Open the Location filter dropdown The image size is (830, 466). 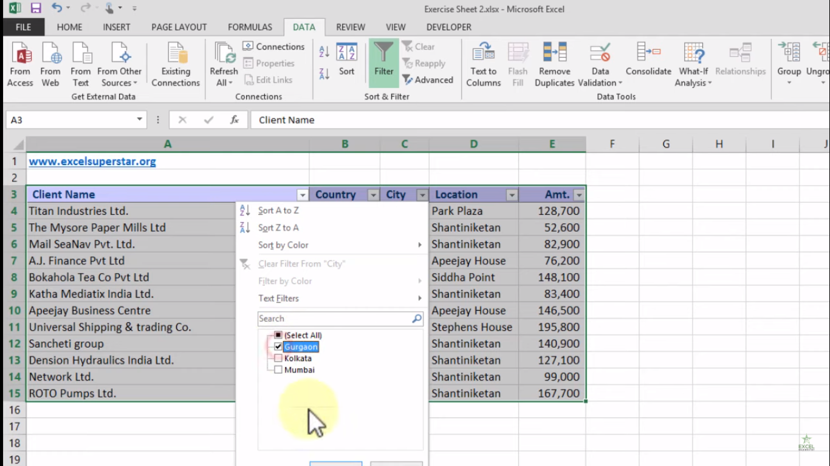pos(512,195)
